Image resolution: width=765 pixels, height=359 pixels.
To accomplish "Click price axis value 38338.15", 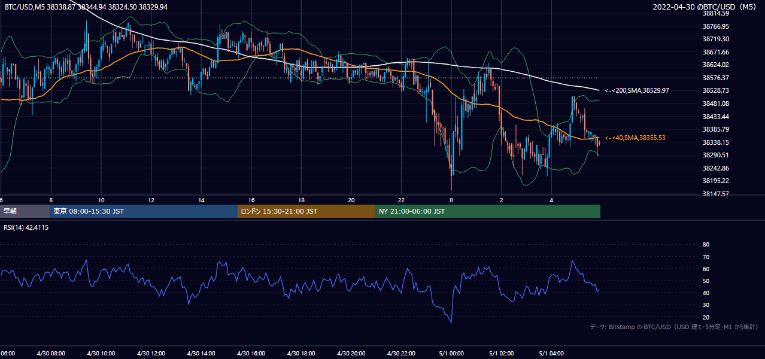I will click(x=715, y=142).
